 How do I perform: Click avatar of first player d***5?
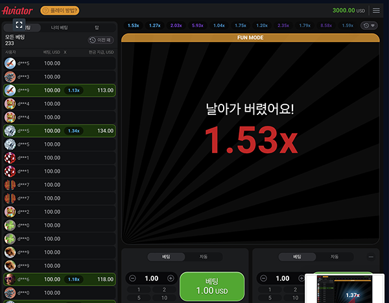point(10,63)
